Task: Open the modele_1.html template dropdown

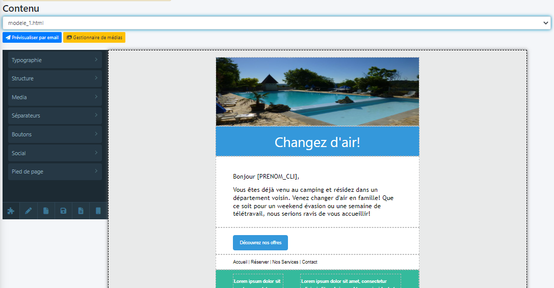Action: 276,23
